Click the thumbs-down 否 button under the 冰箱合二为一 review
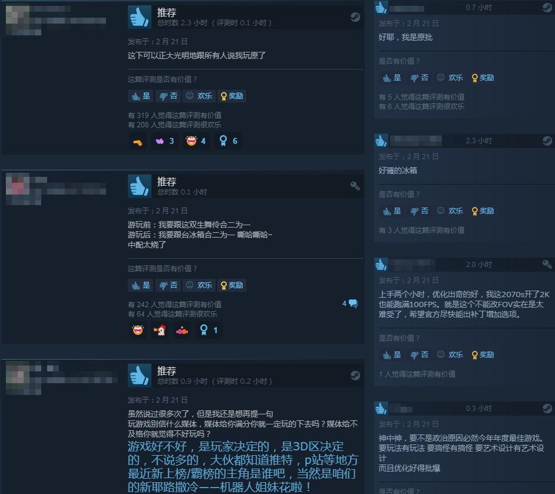 pos(168,285)
